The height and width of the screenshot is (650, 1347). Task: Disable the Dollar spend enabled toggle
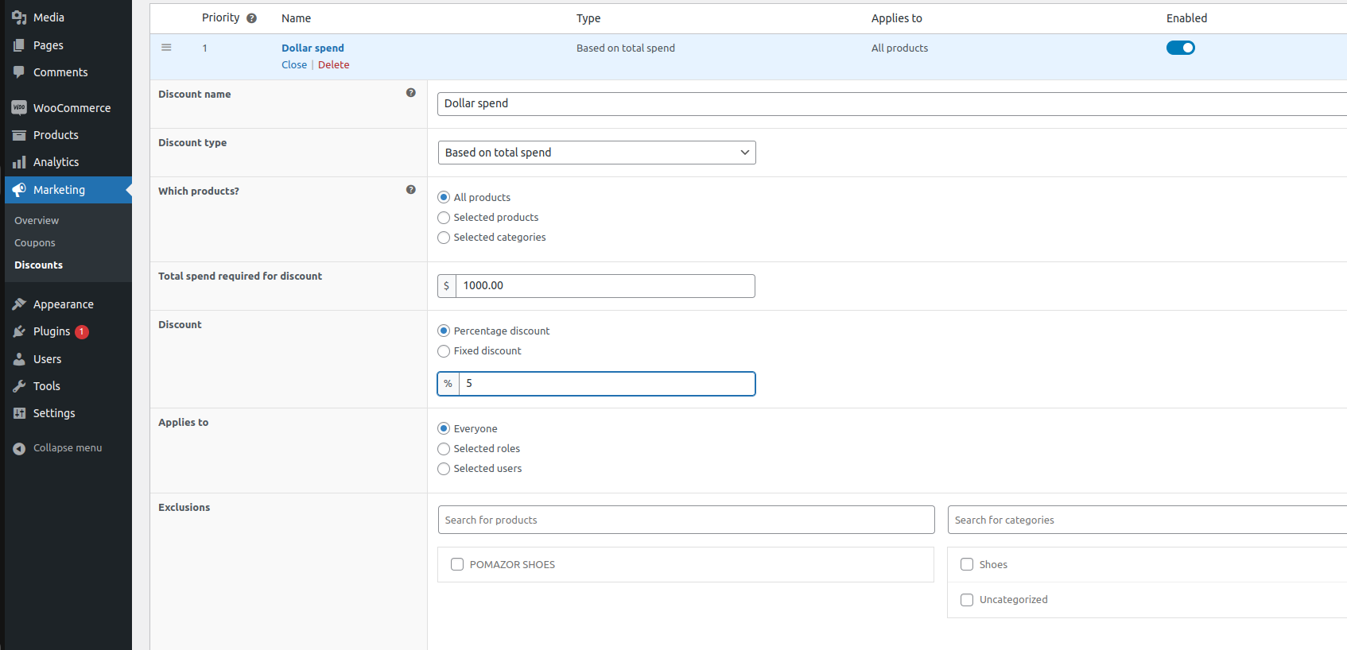click(x=1180, y=48)
